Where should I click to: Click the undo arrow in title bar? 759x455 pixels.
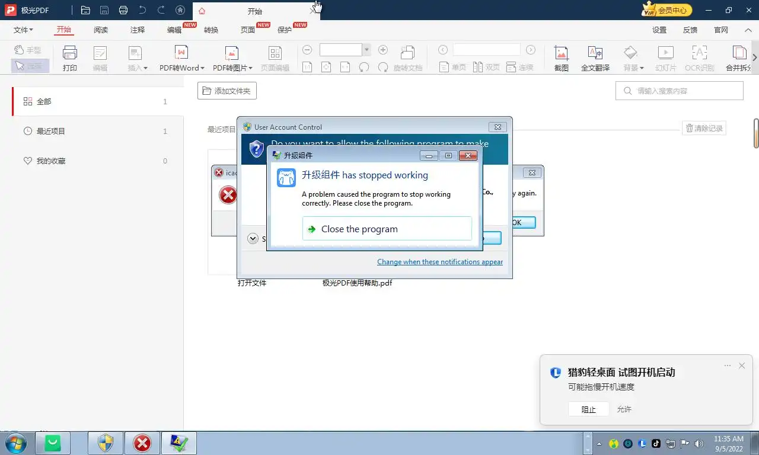pyautogui.click(x=142, y=10)
